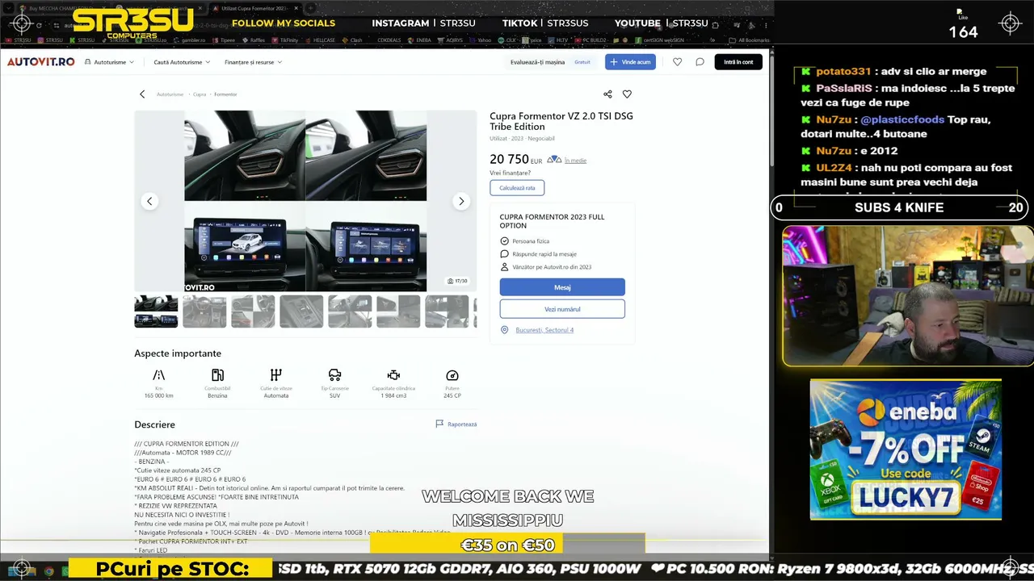The height and width of the screenshot is (581, 1034).
Task: Open the ENEBA bookmark
Action: 419,40
